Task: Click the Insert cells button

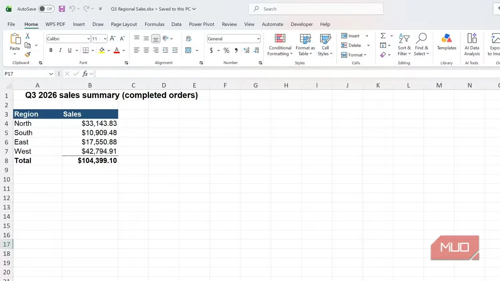Action: click(x=350, y=36)
